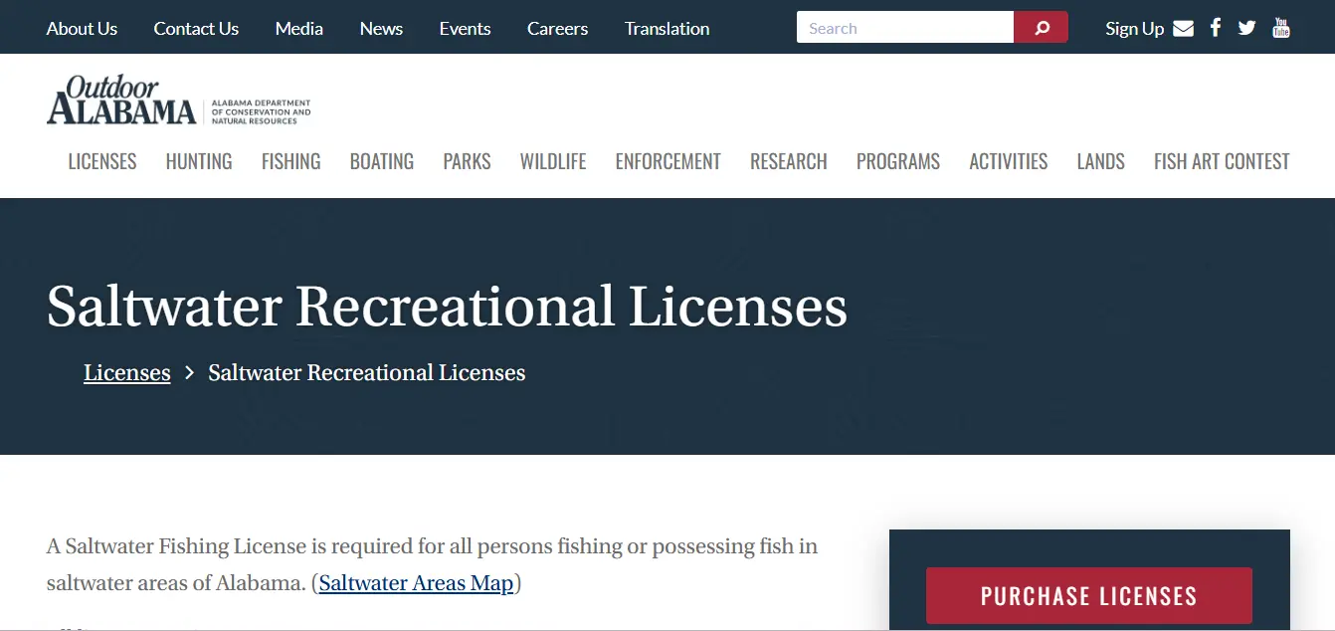Screen dimensions: 1335x631
Task: Open the RESEARCH main menu
Action: pos(788,161)
